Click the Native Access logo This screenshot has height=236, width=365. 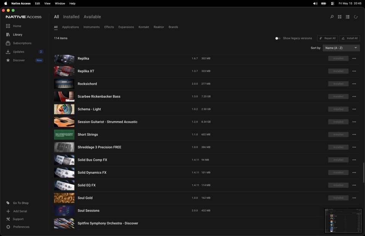24,17
